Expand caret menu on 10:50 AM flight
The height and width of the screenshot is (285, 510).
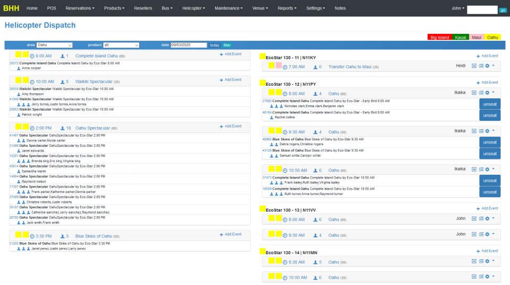(x=494, y=169)
